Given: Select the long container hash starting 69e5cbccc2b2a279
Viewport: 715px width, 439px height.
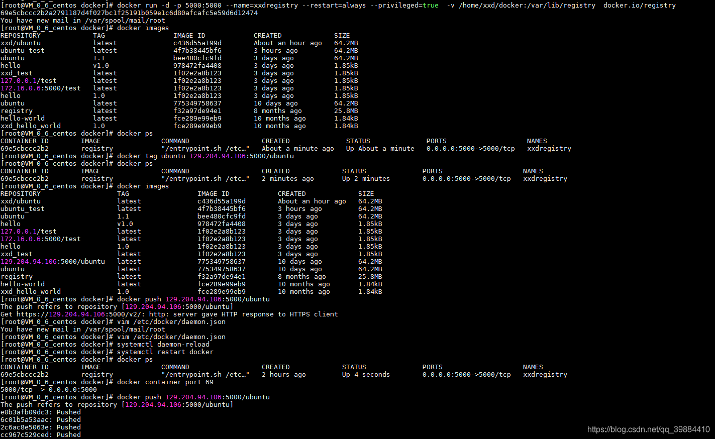Looking at the screenshot, I should 129,13.
